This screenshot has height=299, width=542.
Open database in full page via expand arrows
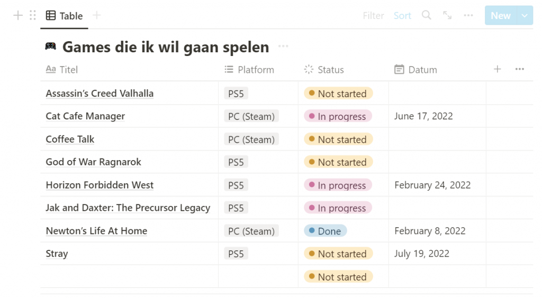[447, 15]
